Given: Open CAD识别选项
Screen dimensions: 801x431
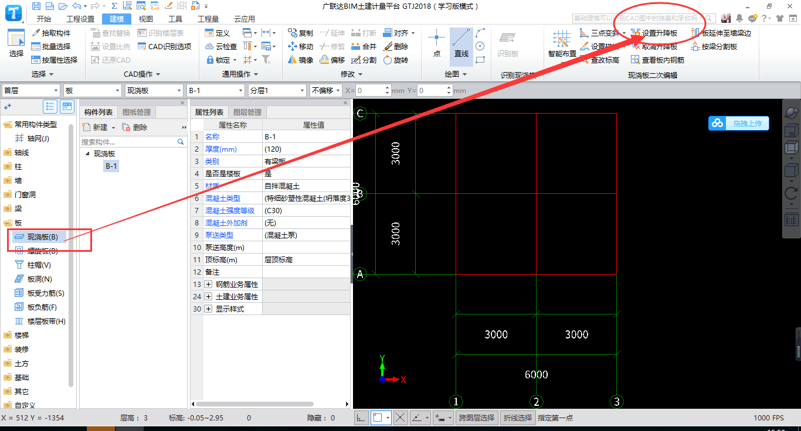Looking at the screenshot, I should click(164, 46).
